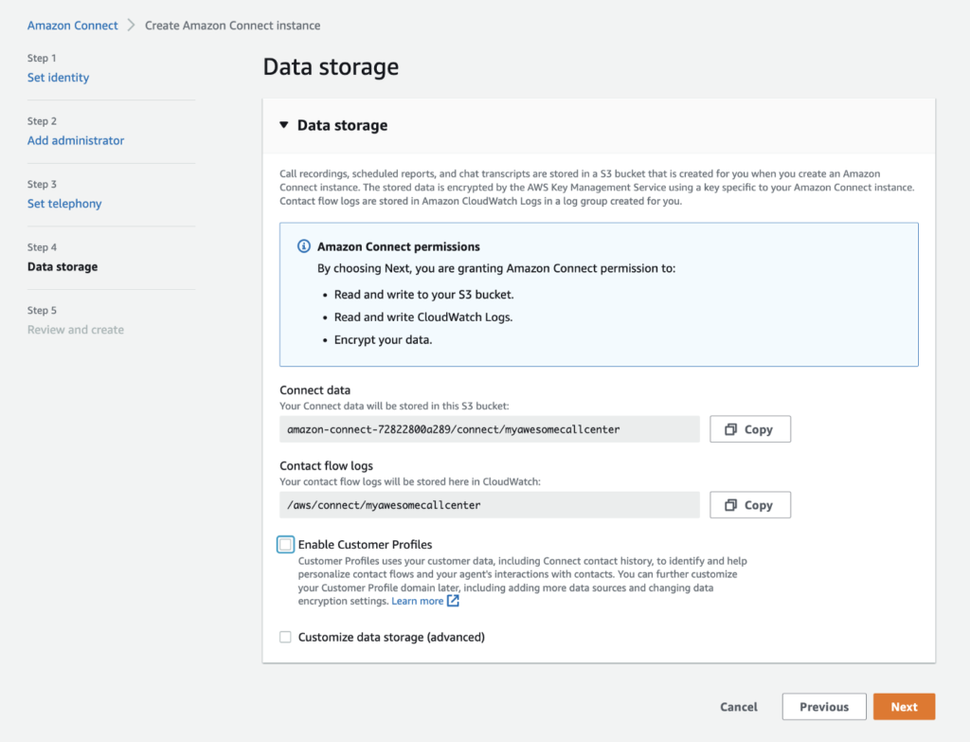Enable the Customer Profiles checkbox
This screenshot has height=742, width=970.
coord(285,545)
